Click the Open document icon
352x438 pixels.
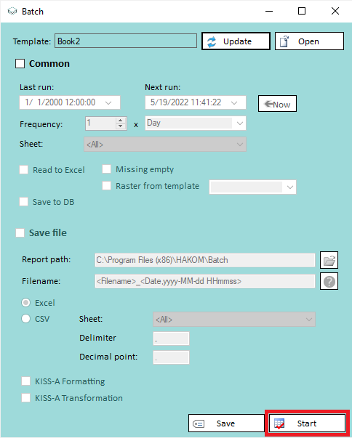[x=284, y=41]
